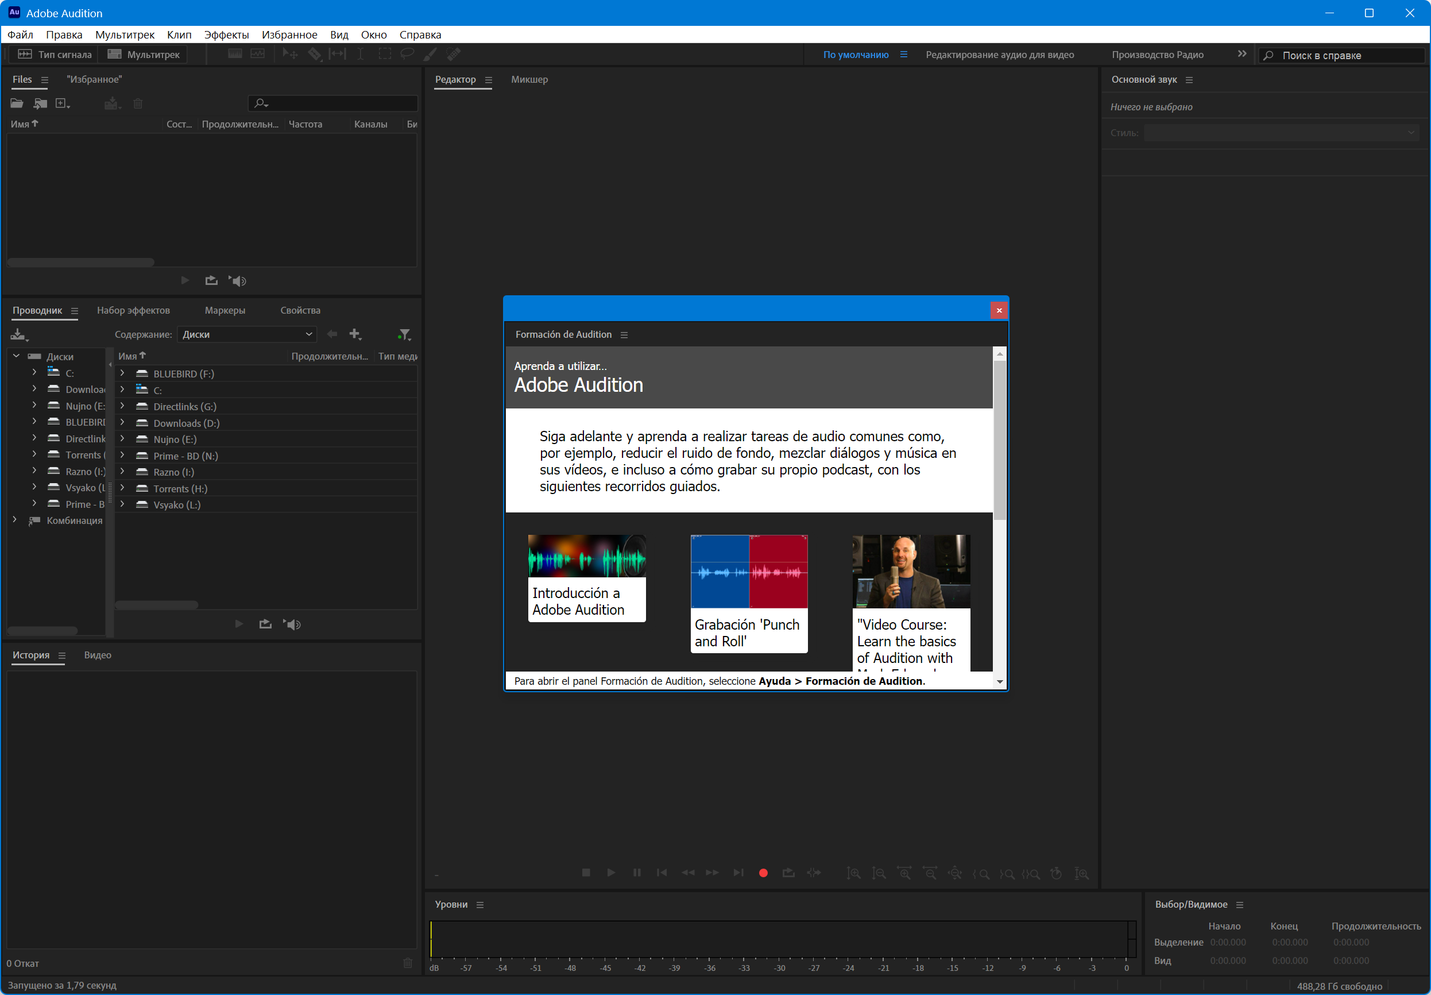
Task: Toggle Multitrack view button
Action: click(x=144, y=54)
